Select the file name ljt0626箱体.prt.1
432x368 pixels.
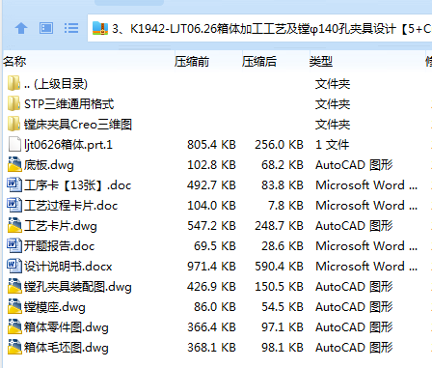[x=68, y=145]
